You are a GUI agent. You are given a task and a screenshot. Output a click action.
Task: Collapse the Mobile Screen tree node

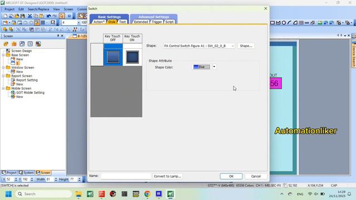3,88
